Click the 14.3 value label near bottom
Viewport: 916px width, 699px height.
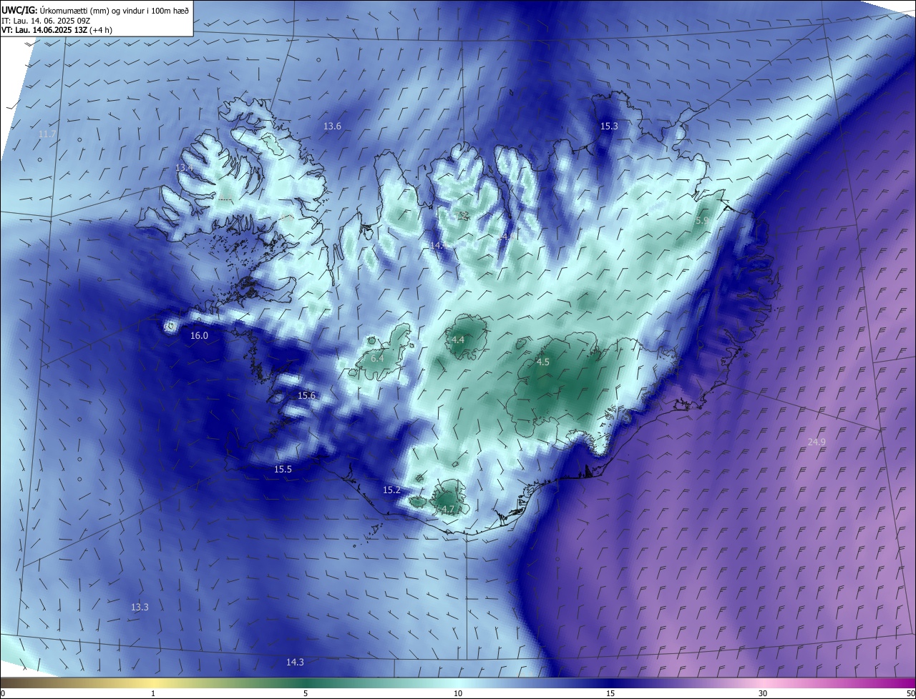(295, 663)
